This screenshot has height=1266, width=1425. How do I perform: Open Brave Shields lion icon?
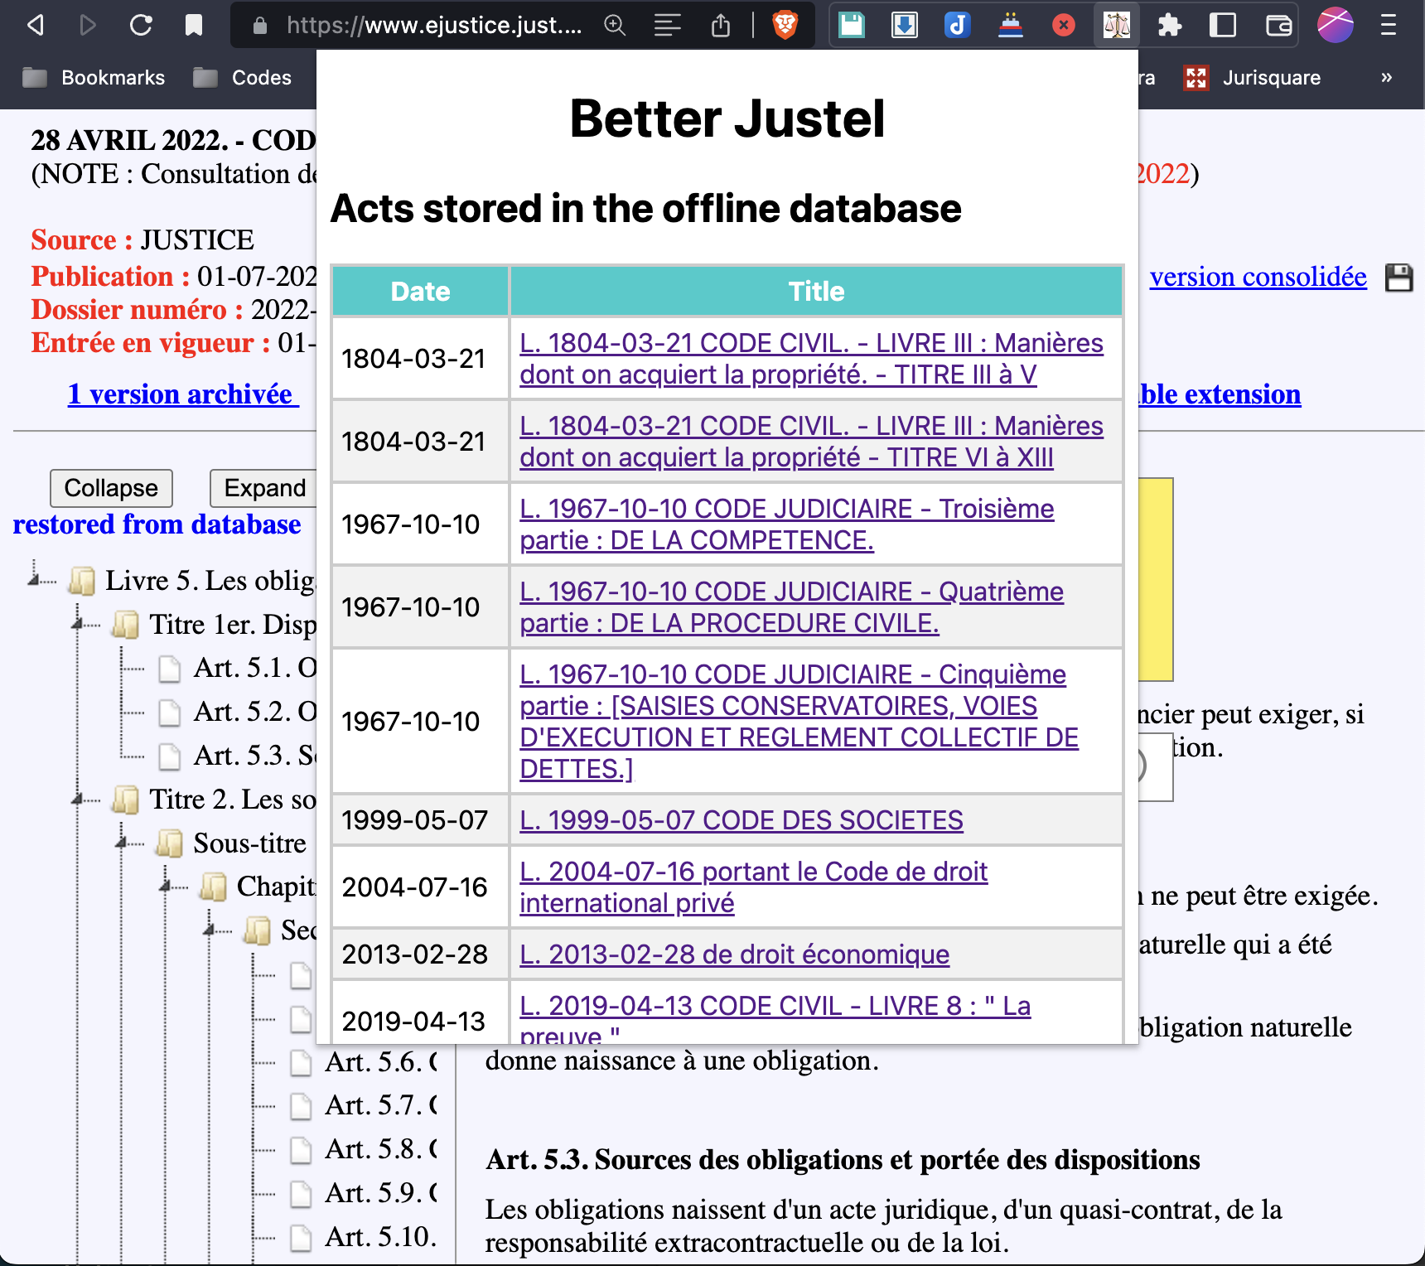785,26
